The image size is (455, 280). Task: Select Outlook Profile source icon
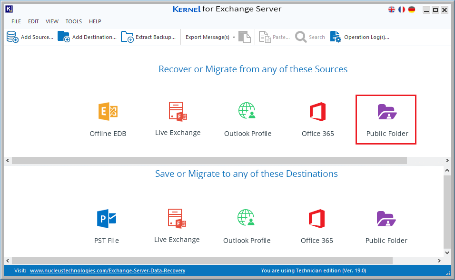247,110
